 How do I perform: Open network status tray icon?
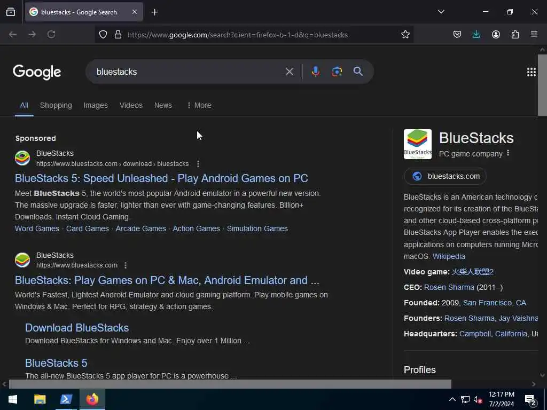pyautogui.click(x=465, y=399)
